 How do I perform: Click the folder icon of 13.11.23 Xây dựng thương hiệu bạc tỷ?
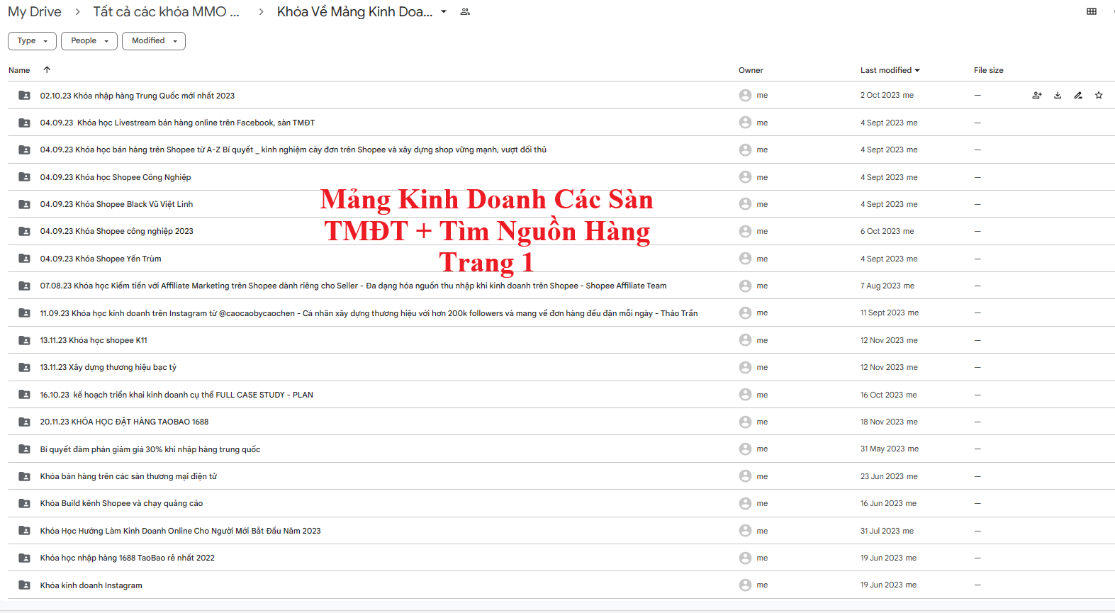coord(24,367)
